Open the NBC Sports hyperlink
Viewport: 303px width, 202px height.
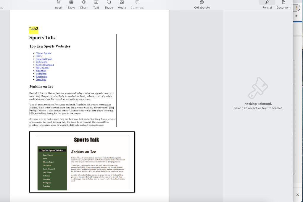pyautogui.click(x=42, y=68)
